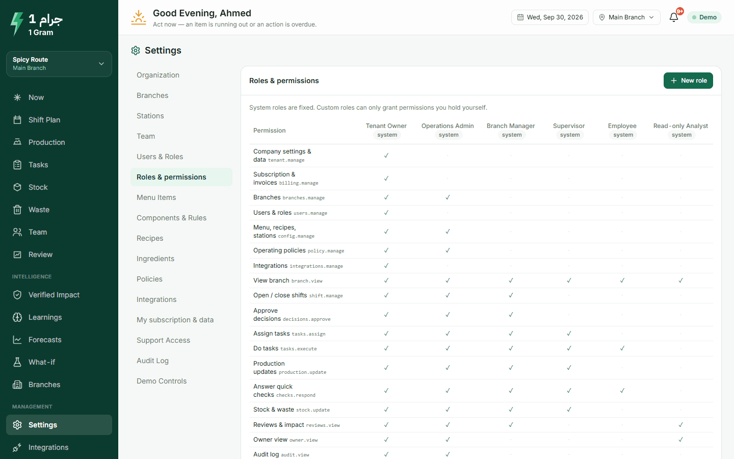
Task: Open Learnings brain icon
Action: click(x=17, y=317)
